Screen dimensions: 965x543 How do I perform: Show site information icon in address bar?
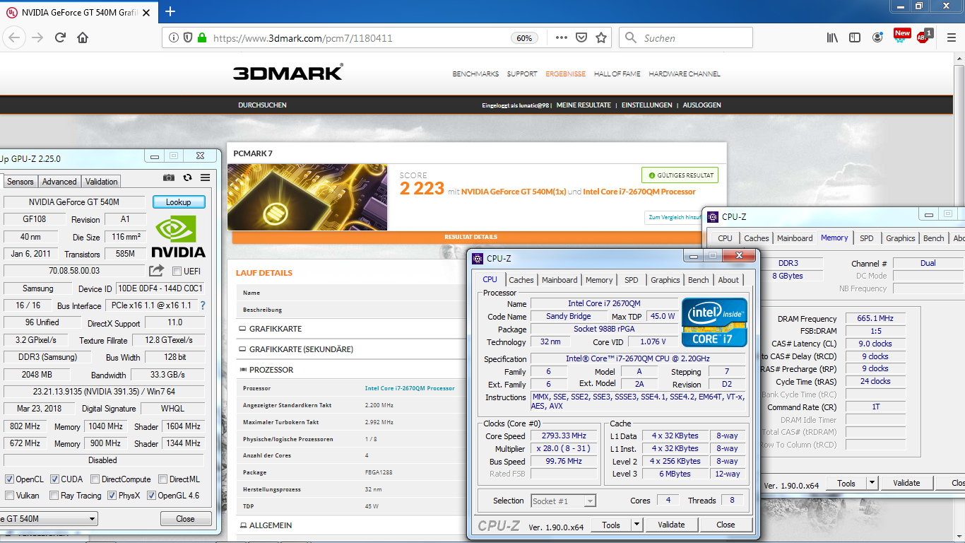click(174, 38)
